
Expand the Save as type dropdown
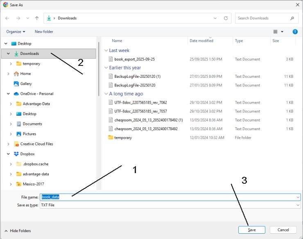(x=298, y=205)
